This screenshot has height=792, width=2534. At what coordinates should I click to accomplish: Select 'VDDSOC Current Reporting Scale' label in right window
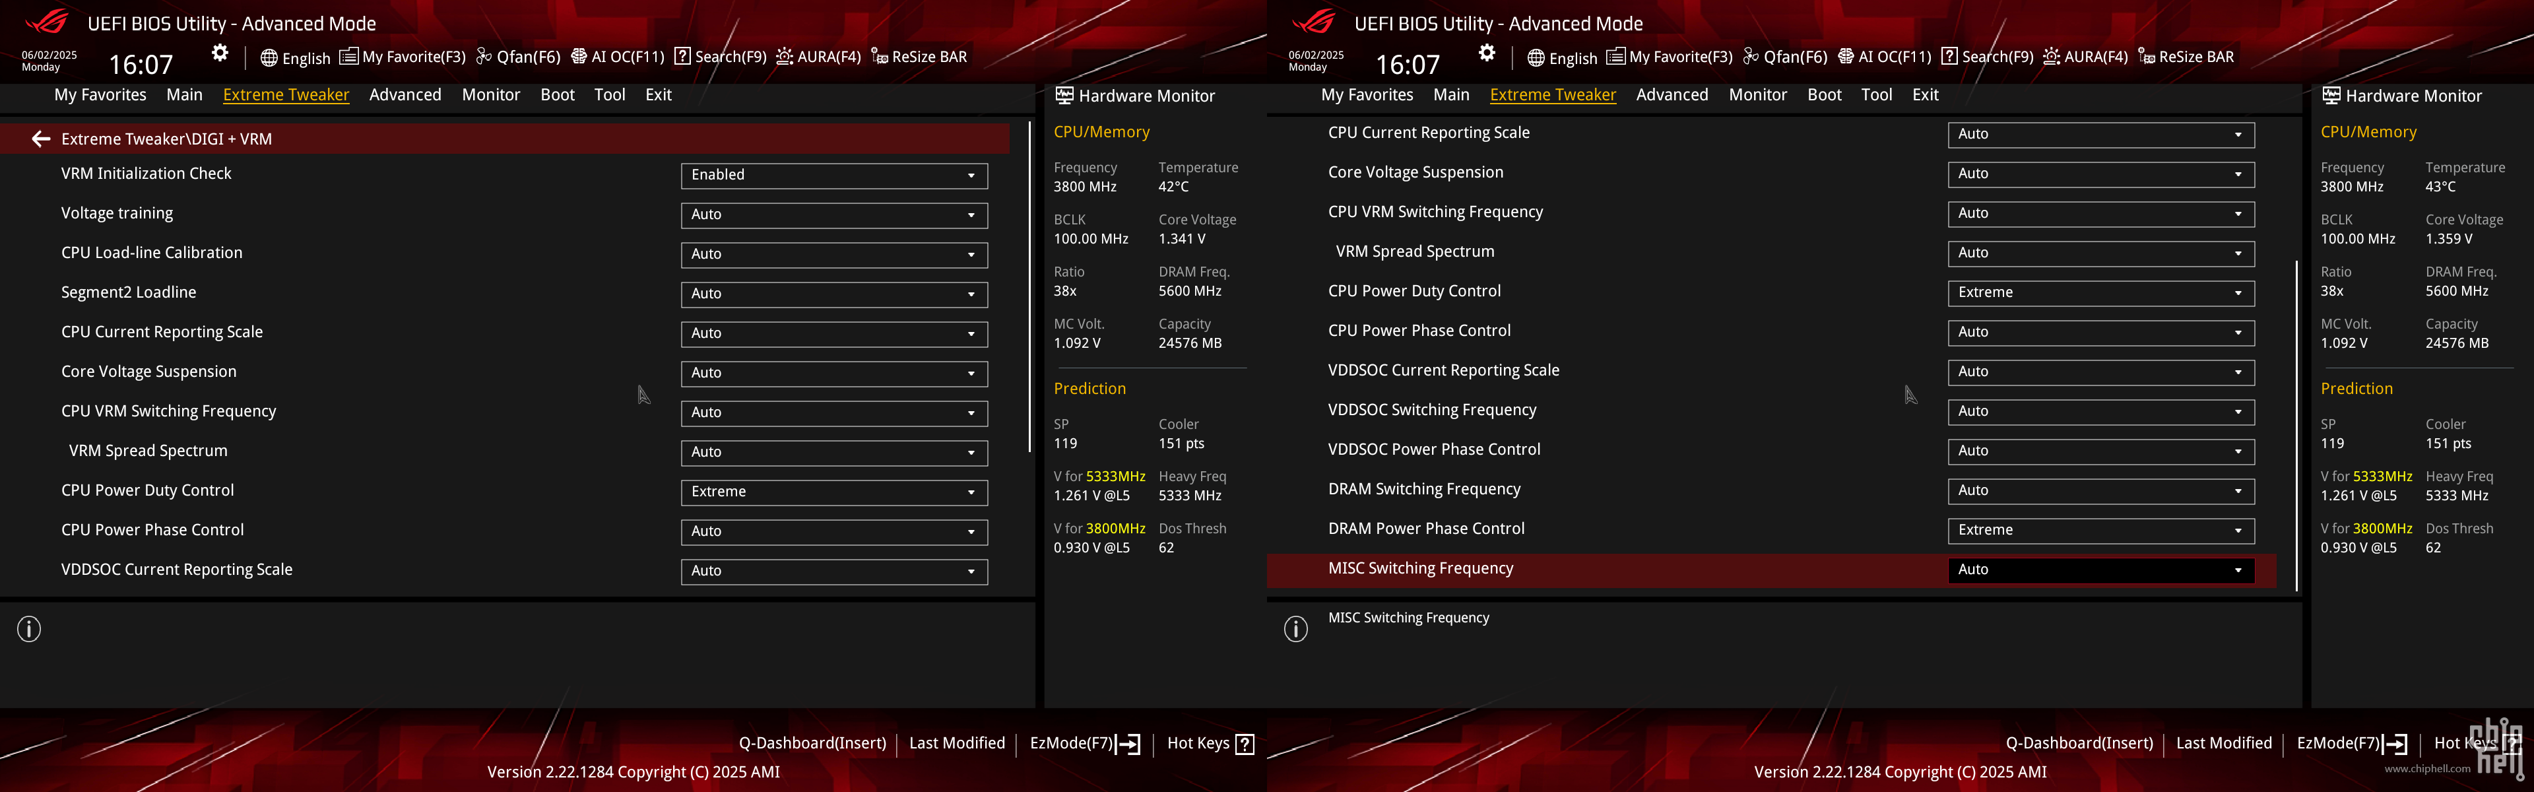(x=1443, y=371)
